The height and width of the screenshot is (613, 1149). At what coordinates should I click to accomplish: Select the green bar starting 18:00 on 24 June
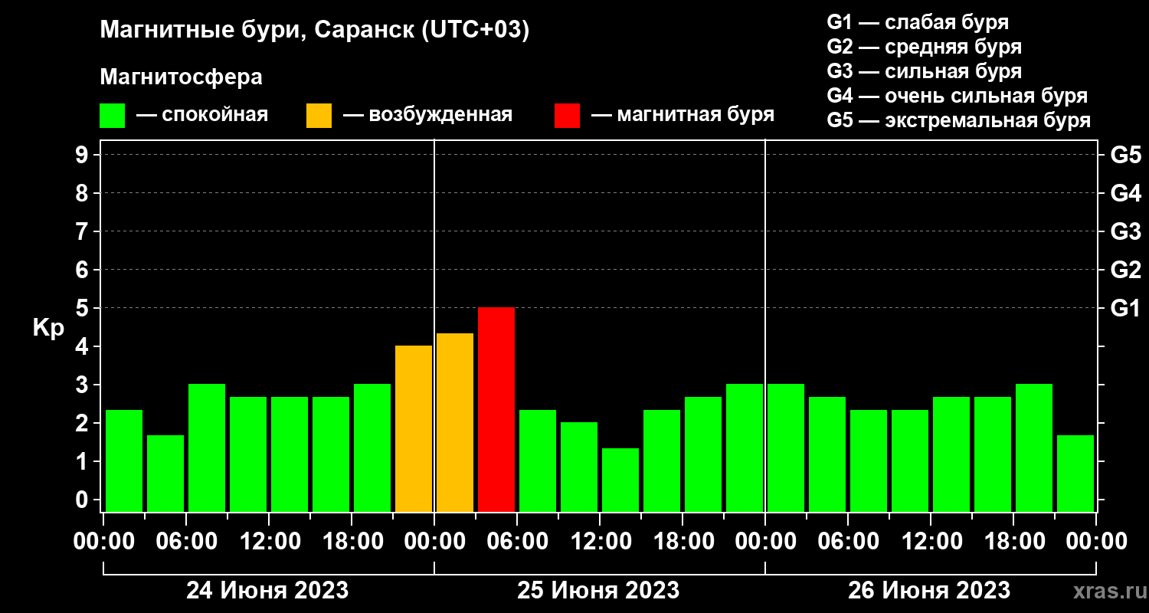372,447
